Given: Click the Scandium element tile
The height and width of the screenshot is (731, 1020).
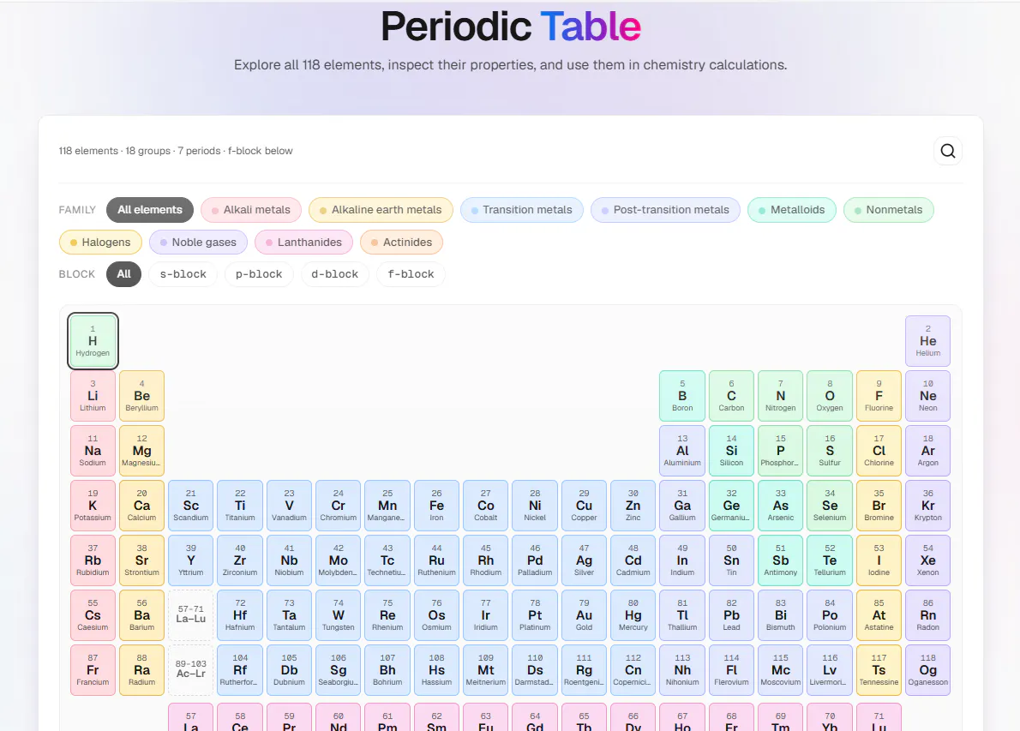Looking at the screenshot, I should tap(190, 506).
